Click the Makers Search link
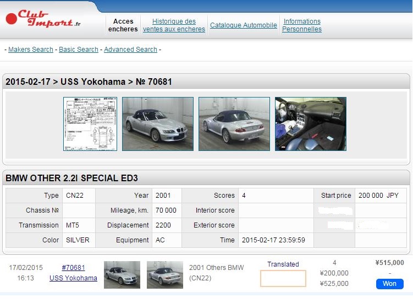Screen dimensions: 413x303 31,50
